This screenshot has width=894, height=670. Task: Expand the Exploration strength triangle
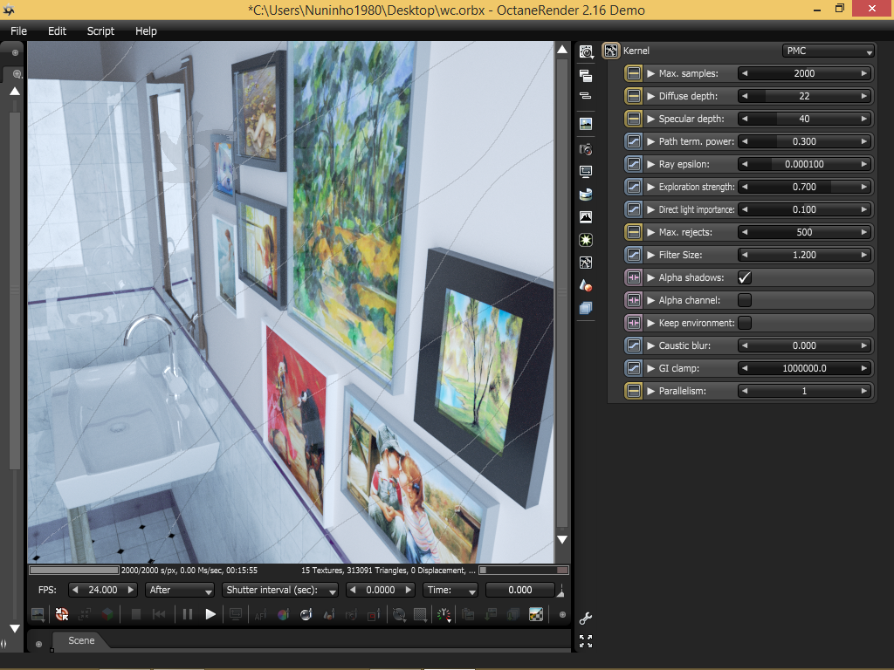coord(650,187)
